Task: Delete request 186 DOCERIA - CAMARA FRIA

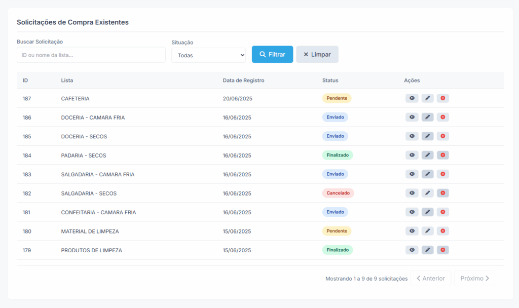Action: coord(442,117)
